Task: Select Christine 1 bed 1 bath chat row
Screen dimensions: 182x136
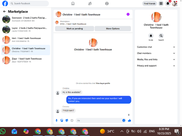Action: (25, 50)
